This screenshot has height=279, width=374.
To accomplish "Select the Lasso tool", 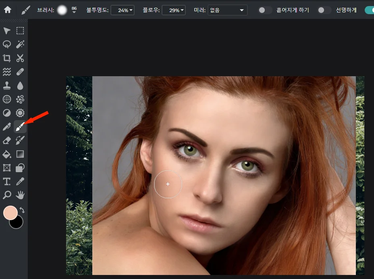I will point(7,44).
